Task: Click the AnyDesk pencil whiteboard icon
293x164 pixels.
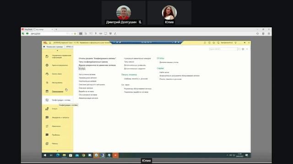Action: [115, 34]
